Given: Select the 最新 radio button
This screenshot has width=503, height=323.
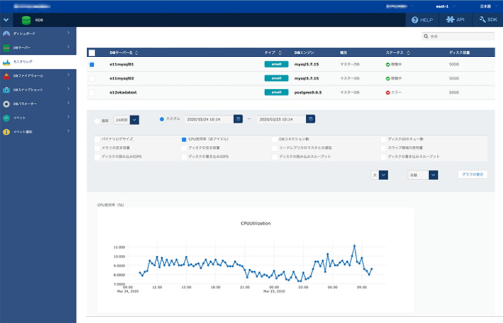Looking at the screenshot, I should pyautogui.click(x=97, y=121).
